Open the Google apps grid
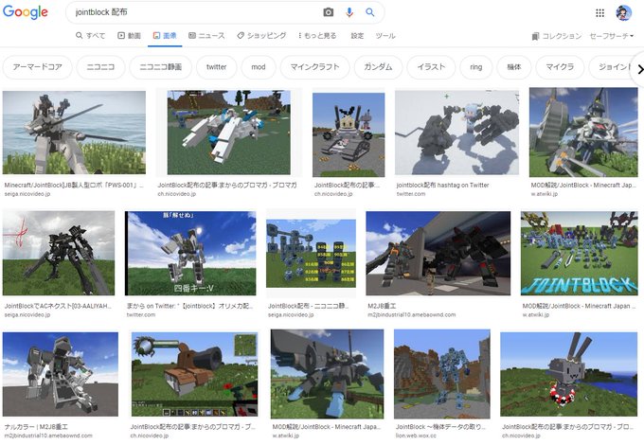644x445 pixels. [599, 13]
